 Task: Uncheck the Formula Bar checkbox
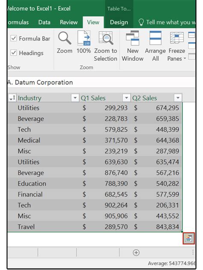14,38
